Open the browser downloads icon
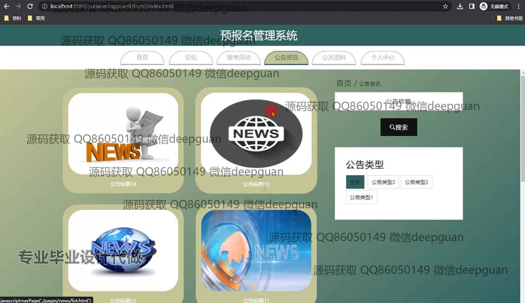This screenshot has height=303, width=525. tap(460, 6)
